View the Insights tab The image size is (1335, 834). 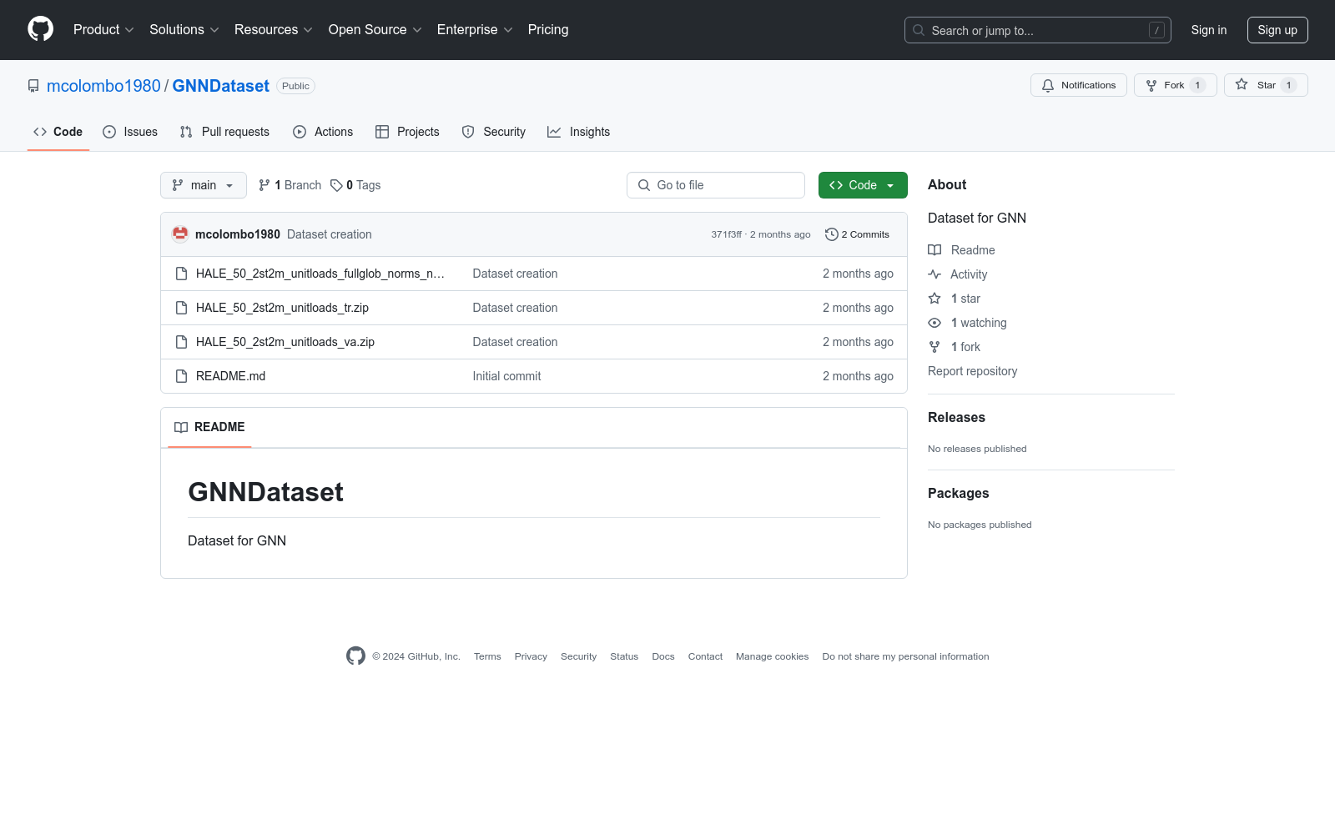[579, 132]
